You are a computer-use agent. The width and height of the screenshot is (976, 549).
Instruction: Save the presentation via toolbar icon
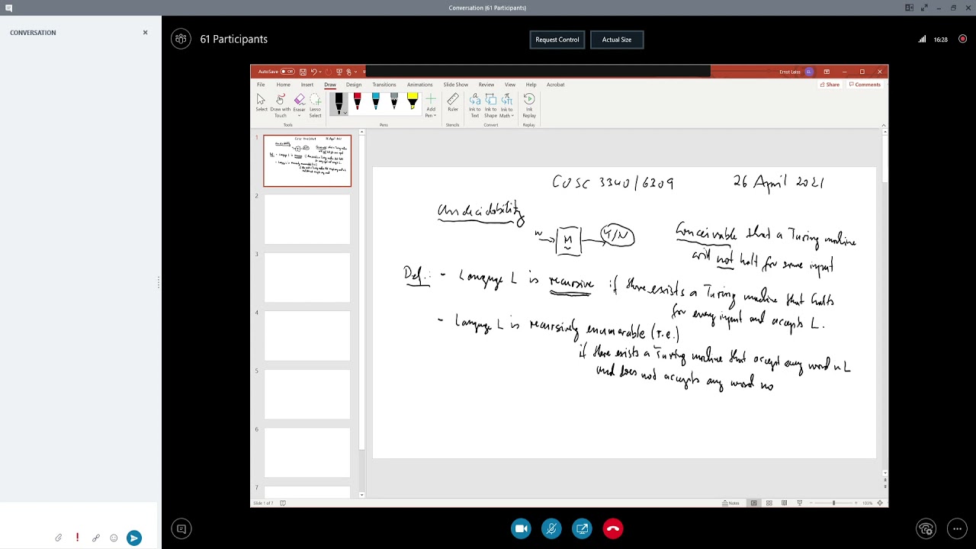click(303, 72)
